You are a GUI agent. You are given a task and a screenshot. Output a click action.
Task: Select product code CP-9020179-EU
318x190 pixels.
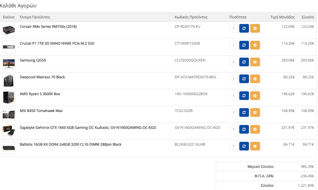188,26
